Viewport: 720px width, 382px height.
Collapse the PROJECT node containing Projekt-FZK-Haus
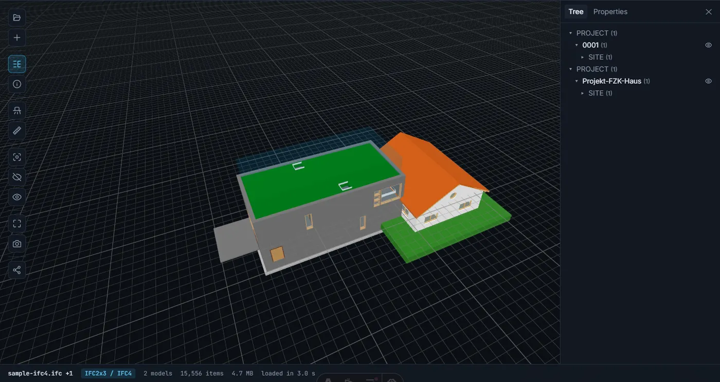570,69
